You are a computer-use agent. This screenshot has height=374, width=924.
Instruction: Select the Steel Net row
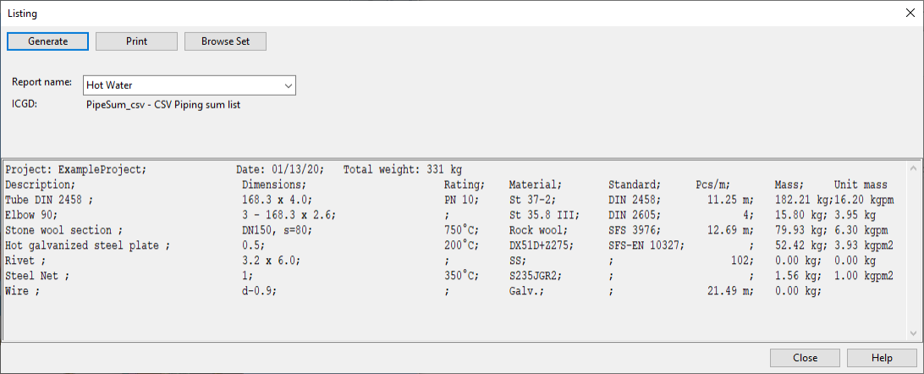tap(36, 276)
